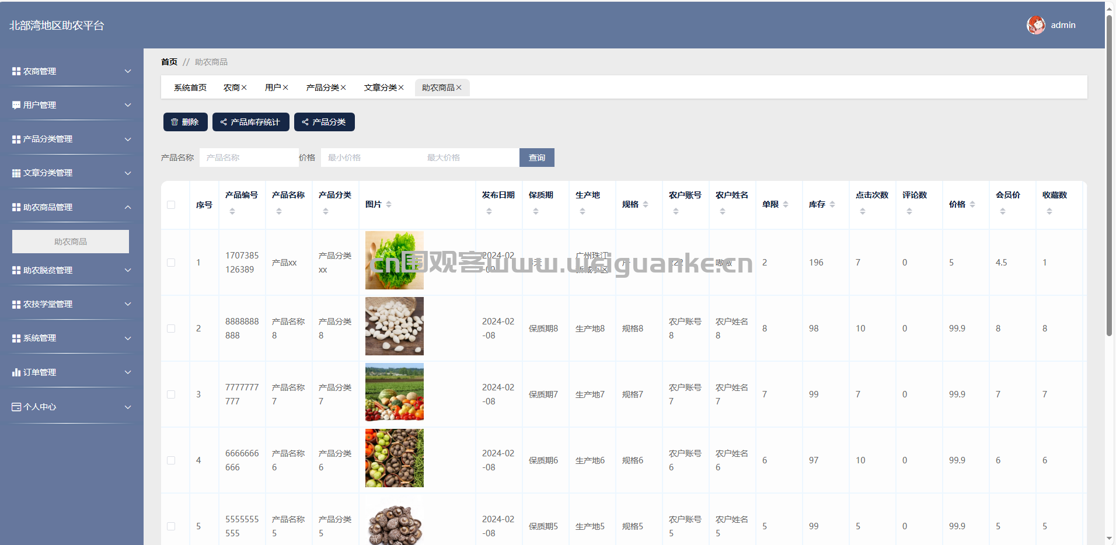Click the 产品分类管理 grid icon
The image size is (1116, 545).
click(16, 139)
